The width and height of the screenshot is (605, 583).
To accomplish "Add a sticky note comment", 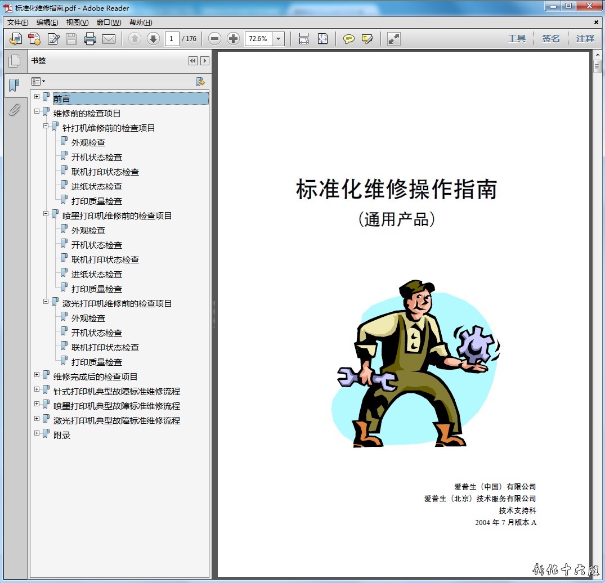I will [x=349, y=39].
